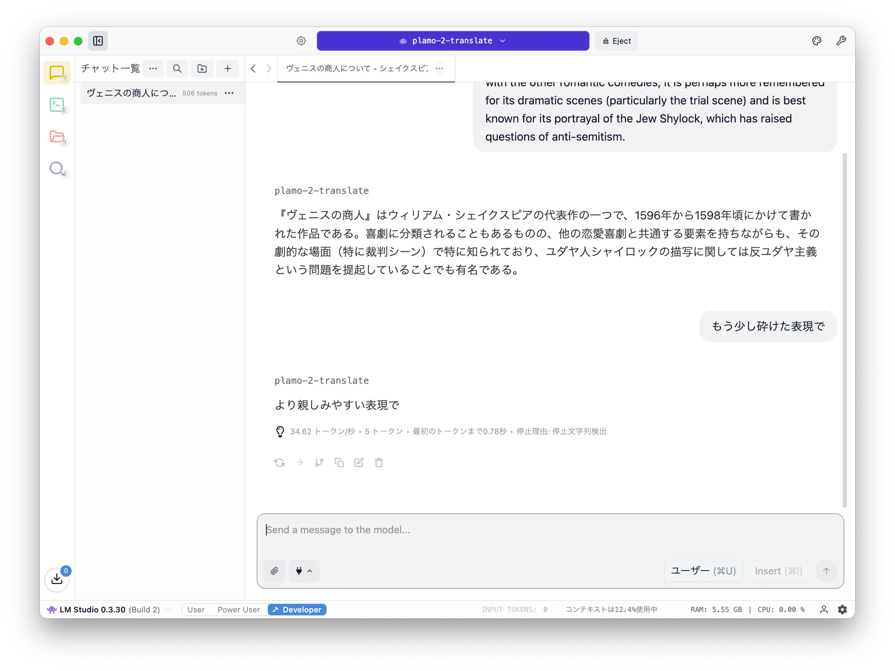The width and height of the screenshot is (895, 671).
Task: Click the ユーザー (⌘U) role button
Action: (703, 571)
